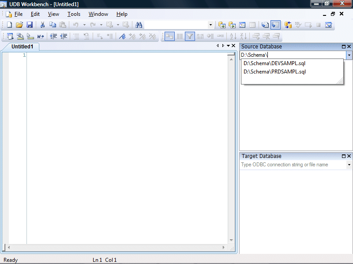Open the Source Database combo dropdown arrow
Viewport: 353px width, 264px height.
[349, 55]
